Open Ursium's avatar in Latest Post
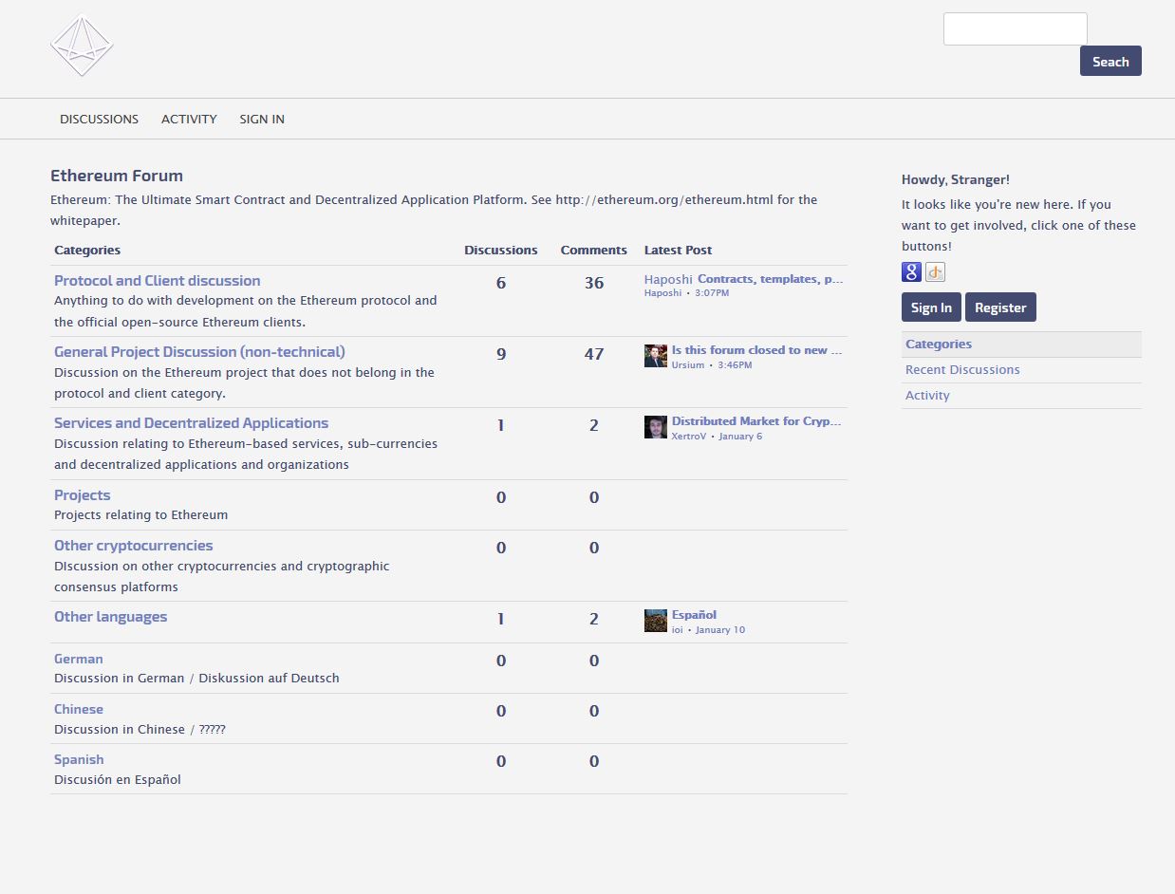The width and height of the screenshot is (1175, 894). point(655,356)
